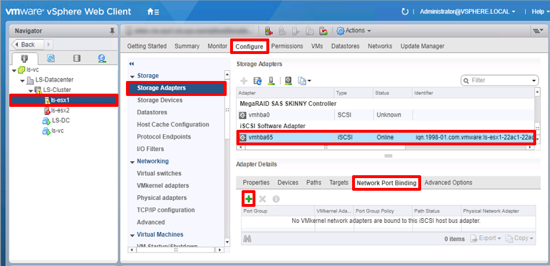The width and height of the screenshot is (550, 266).
Task: Click the refresh icon in the header
Action: click(405, 11)
